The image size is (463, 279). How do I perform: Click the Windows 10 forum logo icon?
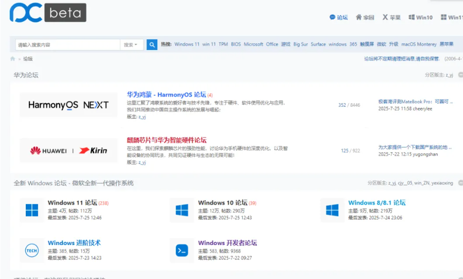coord(182,210)
